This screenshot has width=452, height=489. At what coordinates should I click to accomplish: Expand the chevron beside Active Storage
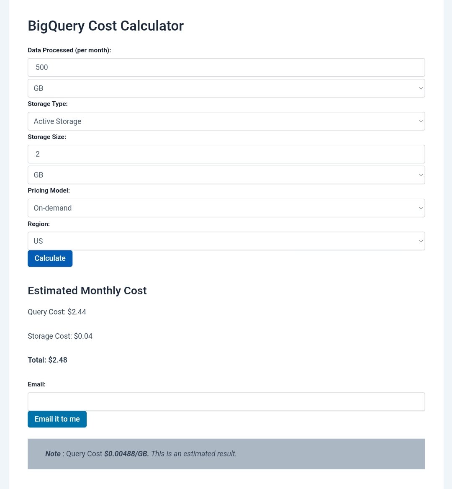(x=421, y=121)
